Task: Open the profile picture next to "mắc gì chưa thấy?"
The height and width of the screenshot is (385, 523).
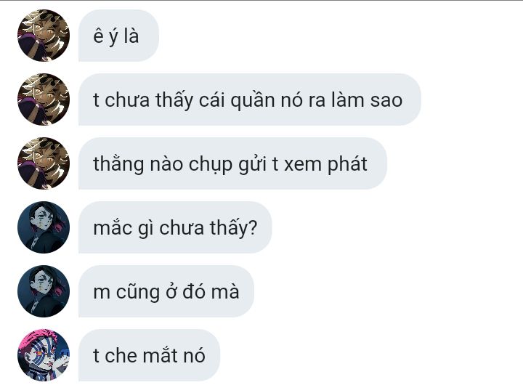Action: tap(44, 227)
